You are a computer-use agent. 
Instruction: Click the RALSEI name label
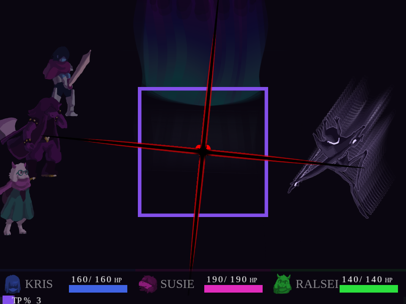click(x=317, y=284)
